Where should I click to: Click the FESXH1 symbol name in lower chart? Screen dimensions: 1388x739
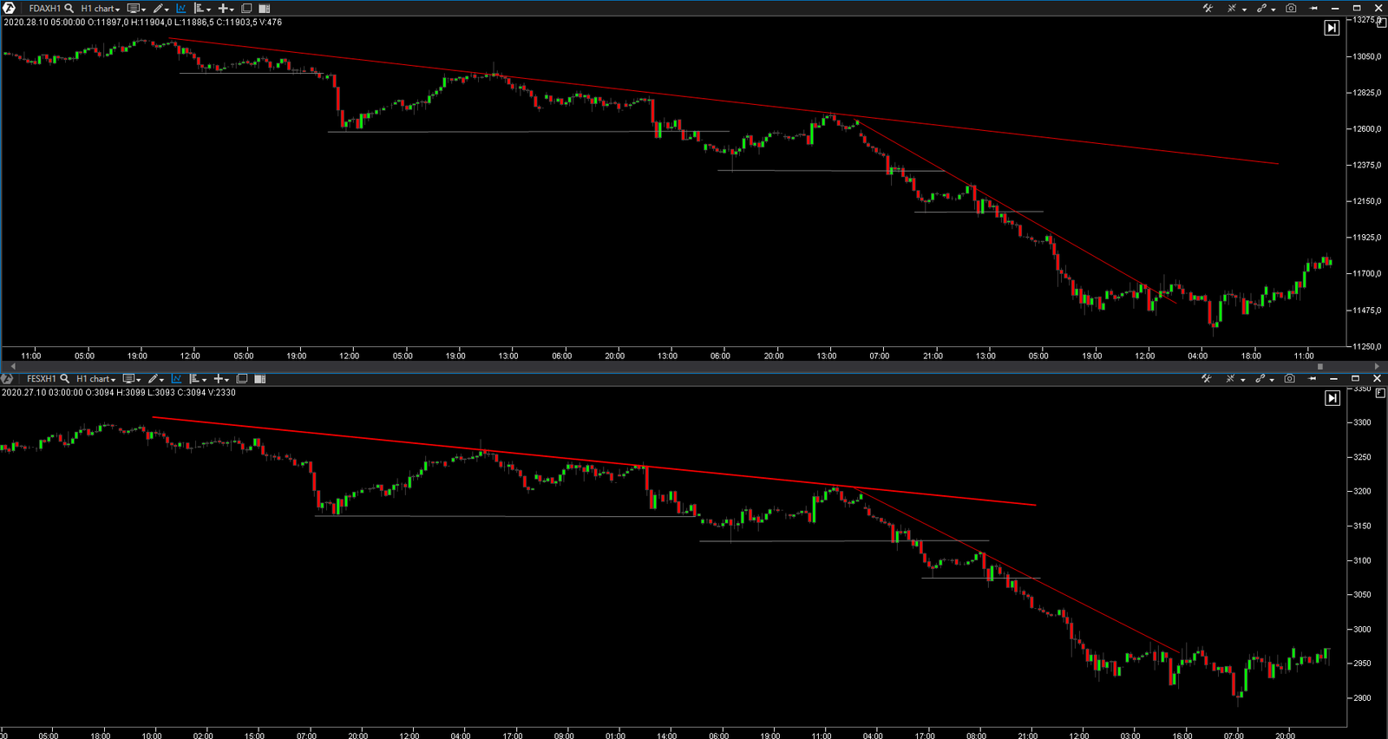[x=41, y=379]
